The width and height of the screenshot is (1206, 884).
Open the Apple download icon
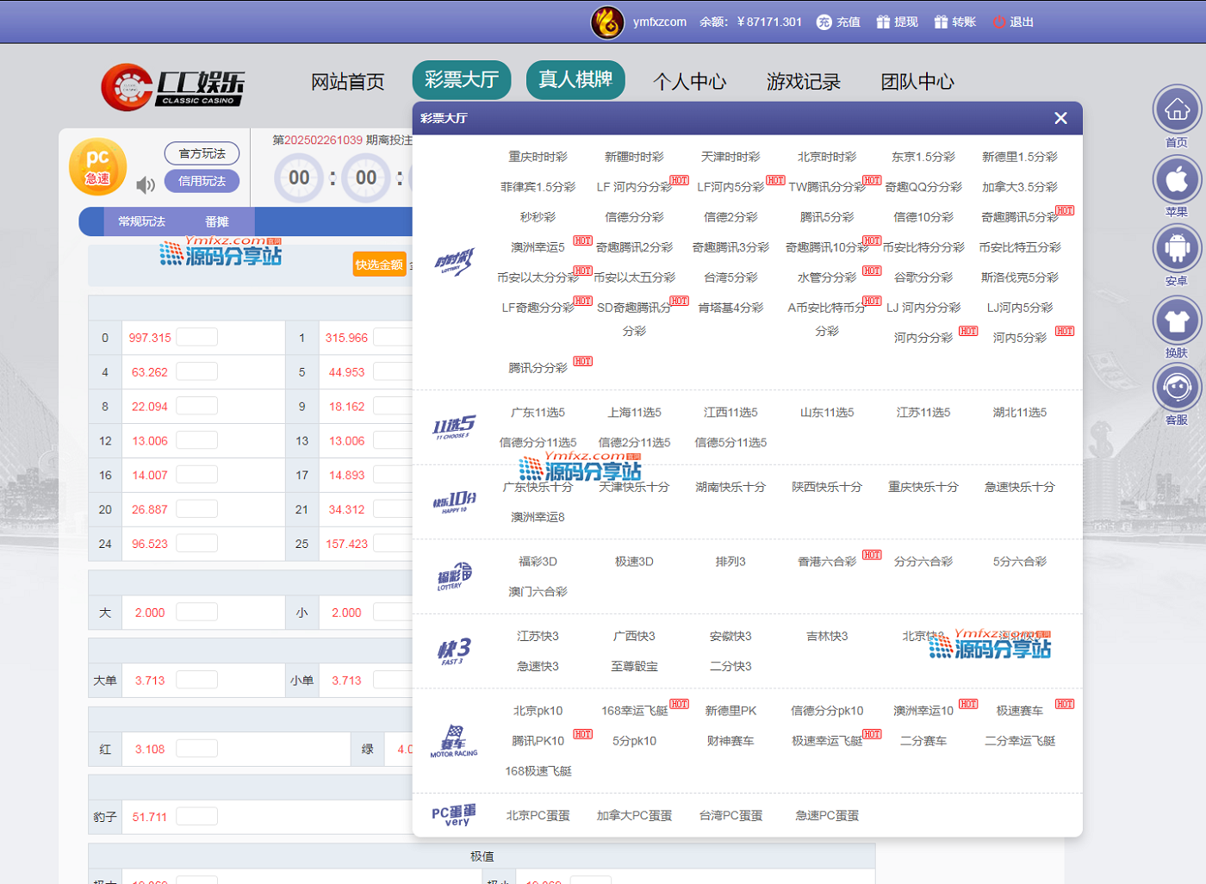tap(1177, 180)
